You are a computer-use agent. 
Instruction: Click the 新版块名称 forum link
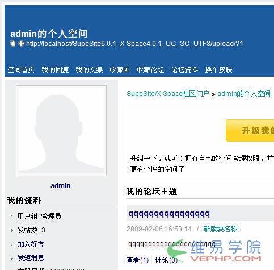(x=220, y=229)
